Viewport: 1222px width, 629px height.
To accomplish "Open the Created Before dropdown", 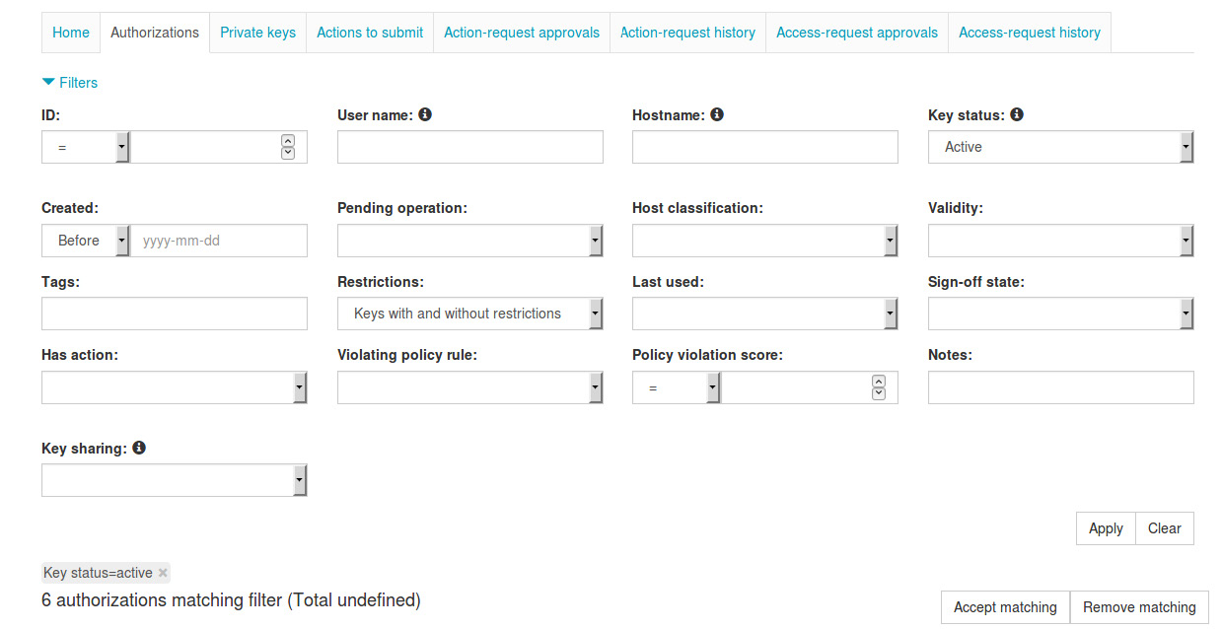I will (86, 241).
